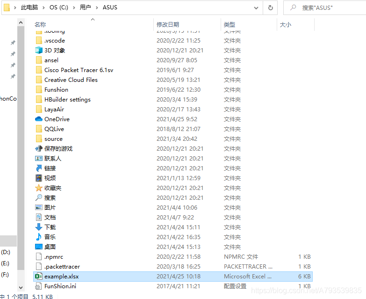Expand the chevron after 用户
The image size is (366, 299).
(97, 7)
